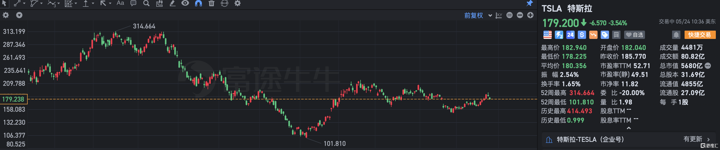Click the orange 快捷交易 button
Viewport: 720px width, 150px height.
coord(700,35)
